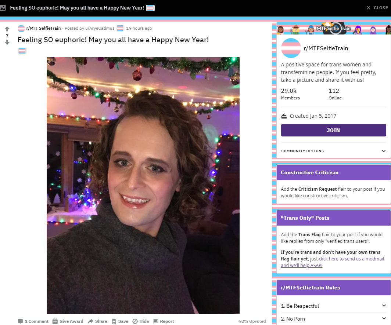This screenshot has height=325, width=391.
Task: Open subreddit avatar next to r/MTFSelfieTrain in post header
Action: 21,28
